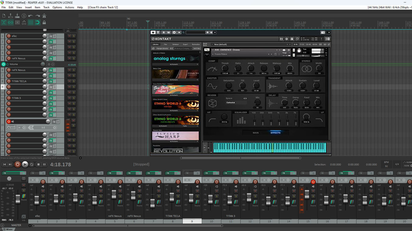This screenshot has width=412, height=231.
Task: Click Kontakt panic exclamation icon
Action: [x=322, y=39]
